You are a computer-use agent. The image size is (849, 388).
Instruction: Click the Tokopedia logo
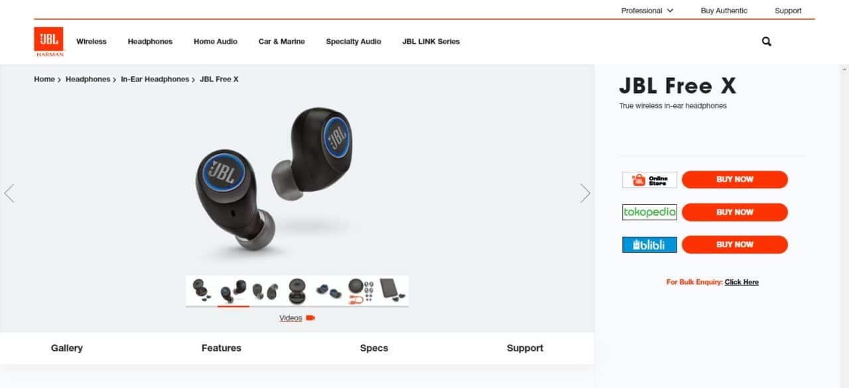649,212
